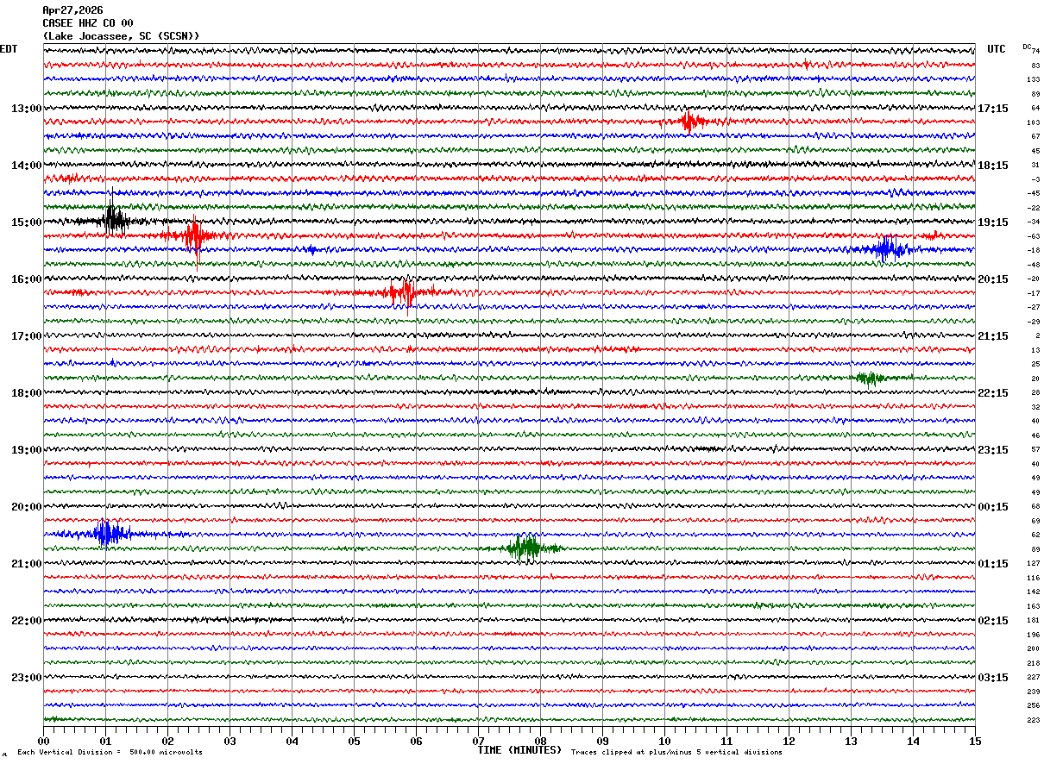The height and width of the screenshot is (764, 1044).
Task: Click the '00:15' UTC time label
Action: pos(993,507)
